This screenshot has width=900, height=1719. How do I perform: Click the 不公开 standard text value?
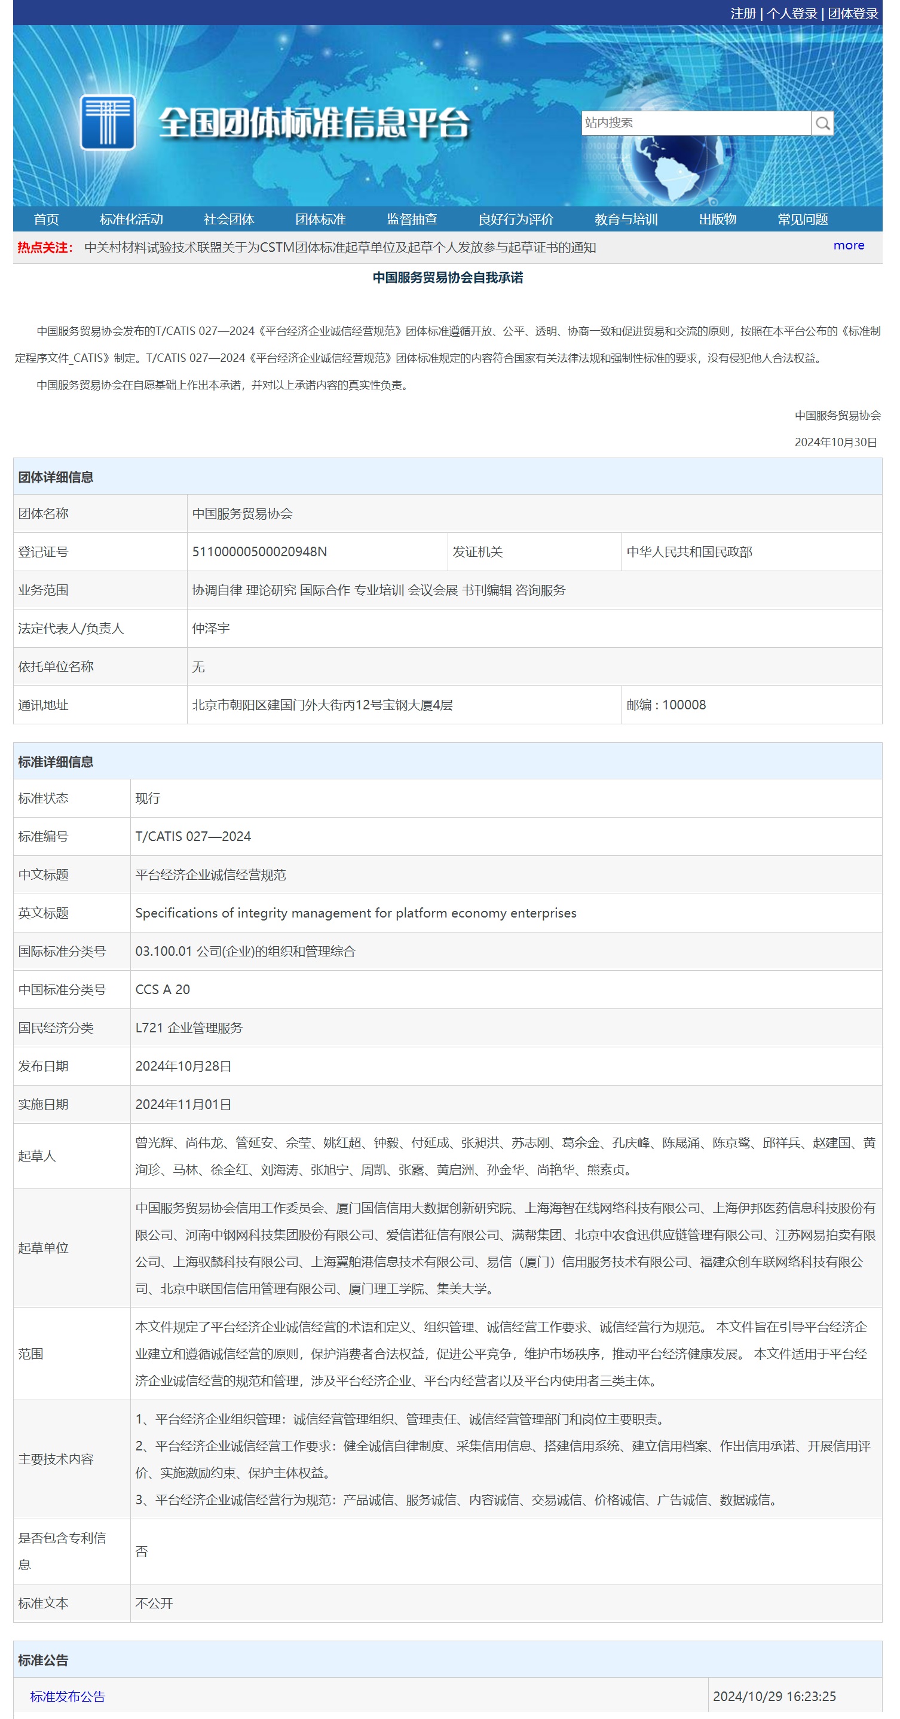154,1604
